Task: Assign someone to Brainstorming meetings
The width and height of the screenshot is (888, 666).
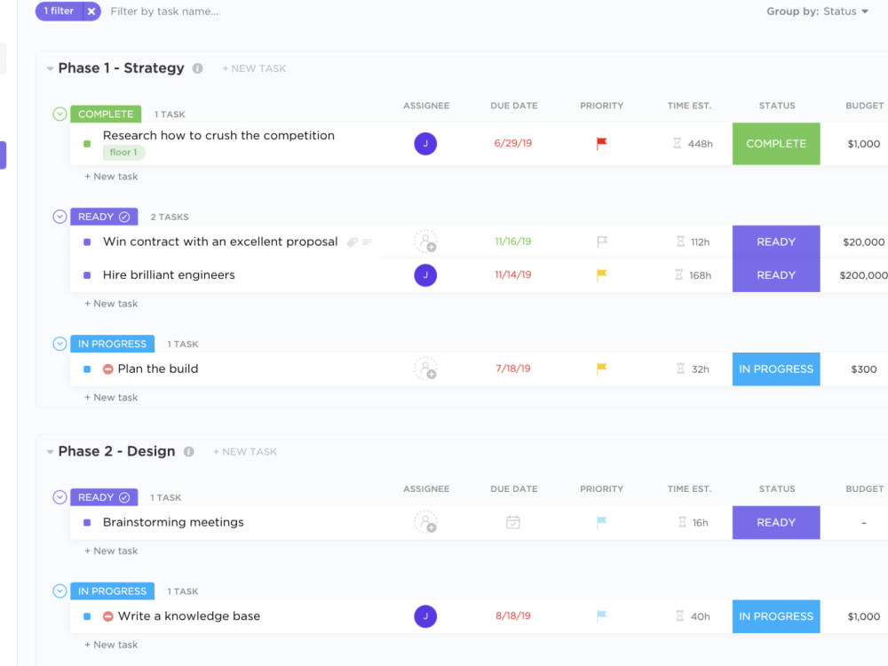Action: (x=425, y=522)
